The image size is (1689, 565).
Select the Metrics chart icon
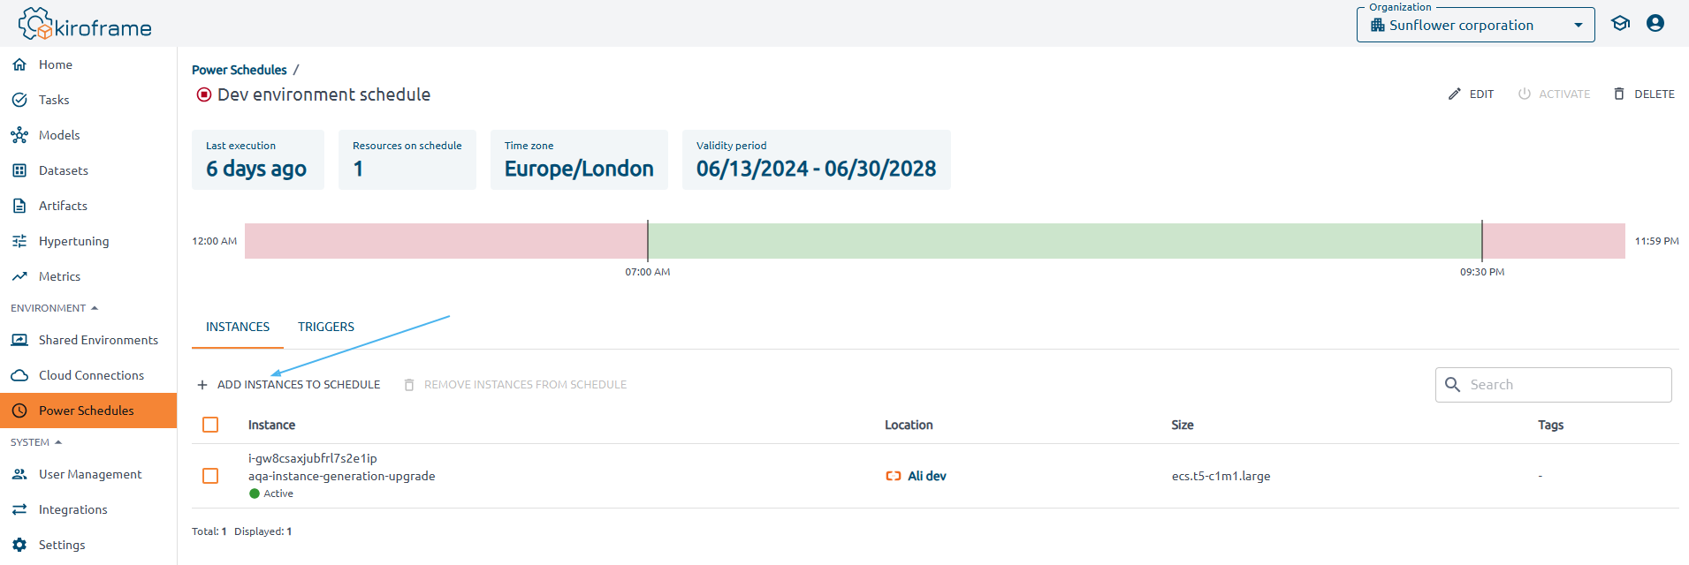(x=19, y=276)
